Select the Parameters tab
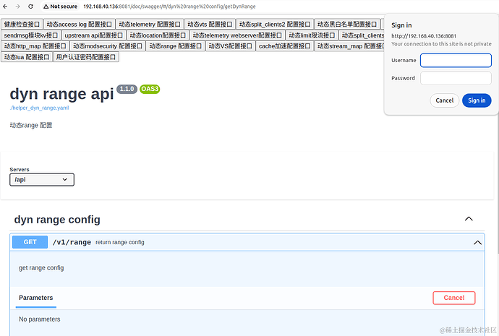 (x=35, y=298)
